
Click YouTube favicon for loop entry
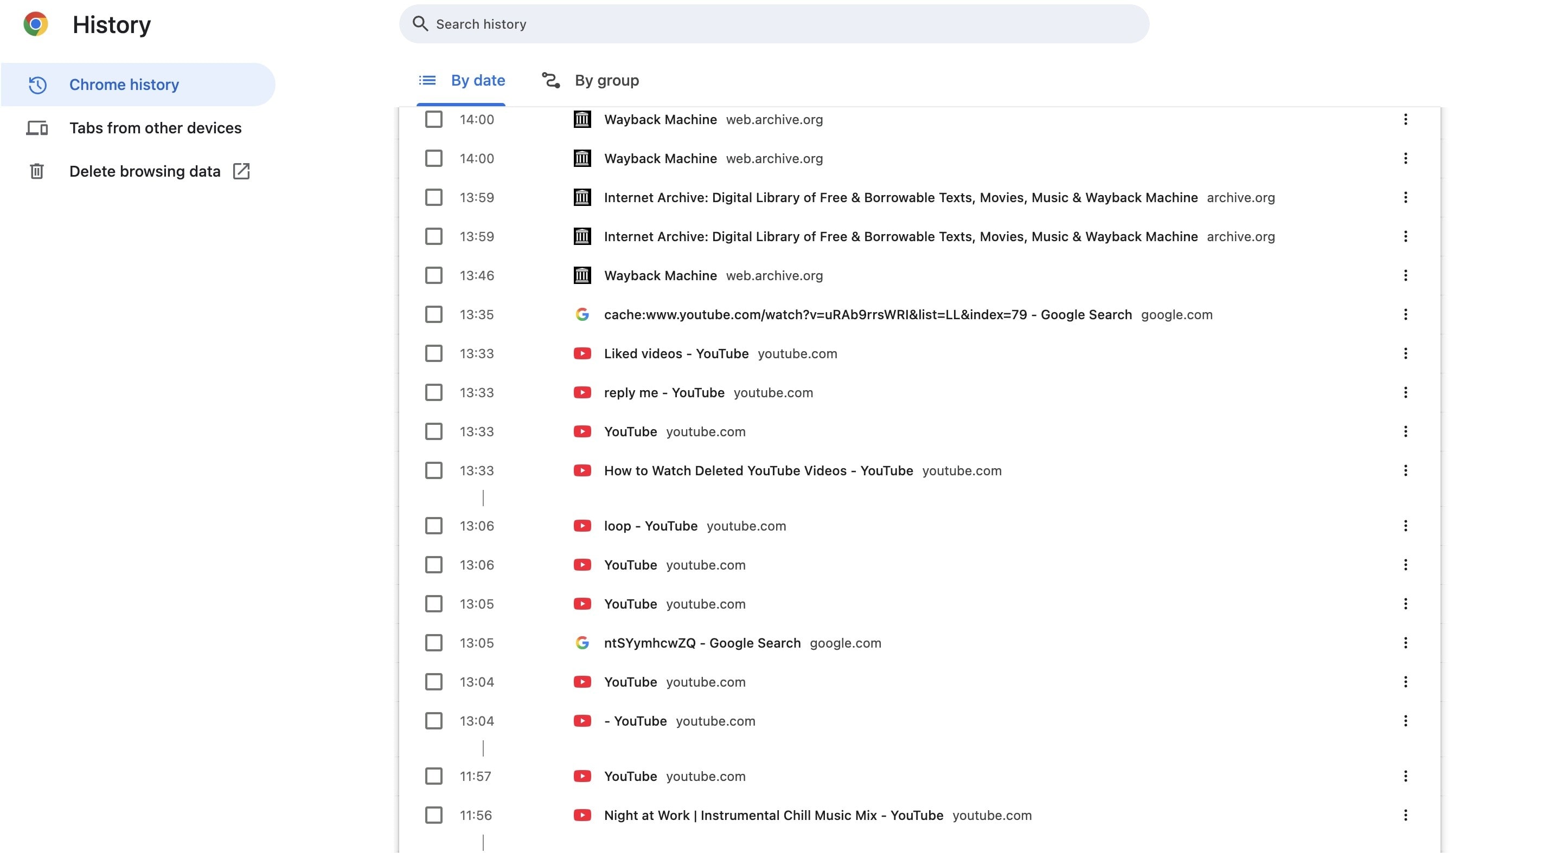click(582, 526)
